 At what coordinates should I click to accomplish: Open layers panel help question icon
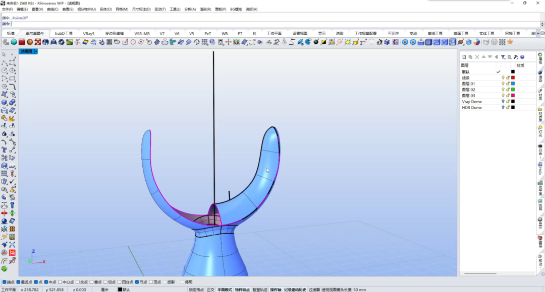[522, 57]
